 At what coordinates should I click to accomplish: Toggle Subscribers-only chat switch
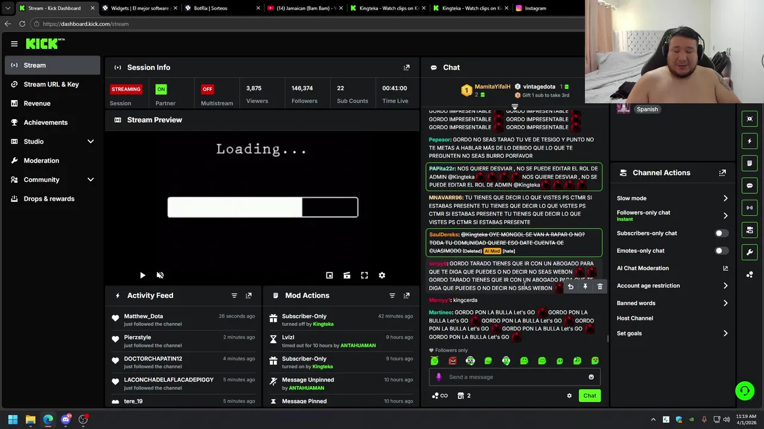[x=722, y=234]
